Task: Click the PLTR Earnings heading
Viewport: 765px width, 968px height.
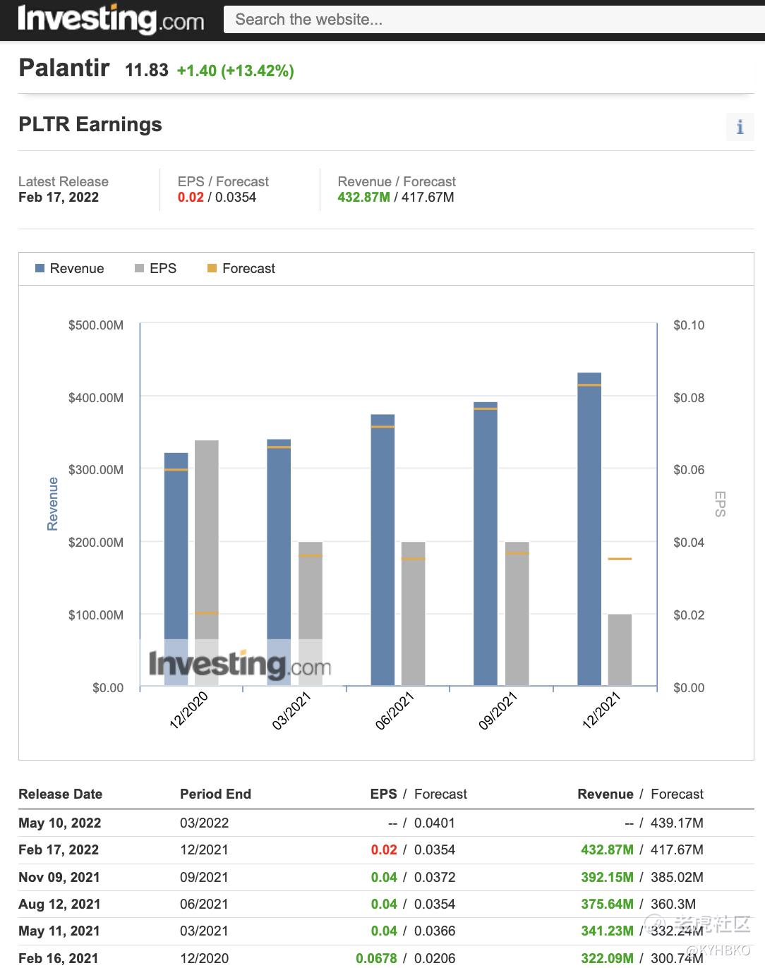Action: tap(90, 124)
